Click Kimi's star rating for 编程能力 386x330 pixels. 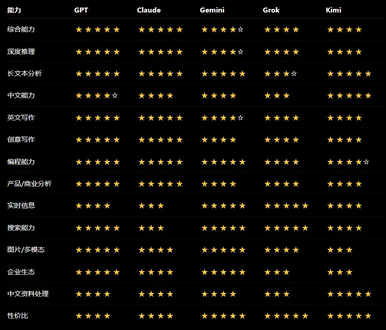(348, 162)
